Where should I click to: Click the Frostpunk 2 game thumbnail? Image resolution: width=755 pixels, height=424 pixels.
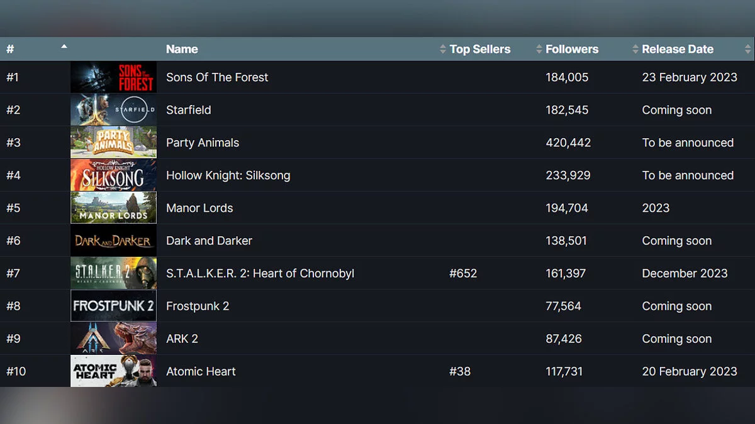(113, 306)
